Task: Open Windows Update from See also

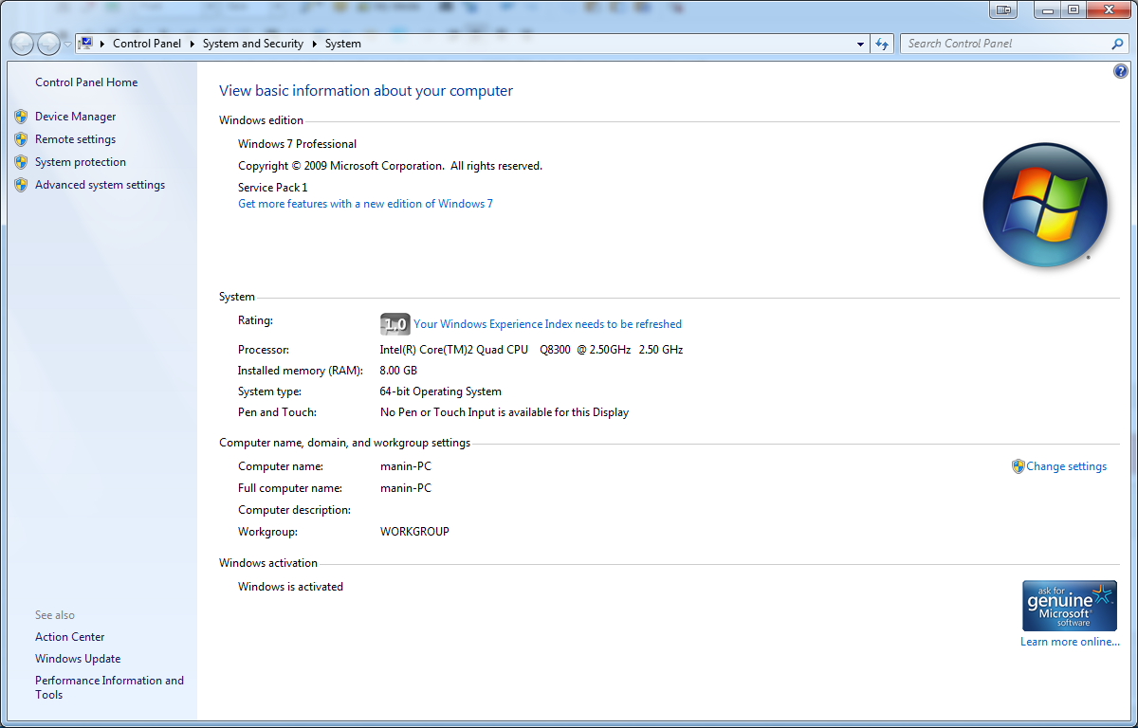Action: point(78,659)
